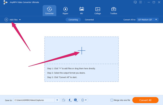Click the 'Step 3: Click "Convert All"' text
163x105 pixels.
[x=62, y=77]
